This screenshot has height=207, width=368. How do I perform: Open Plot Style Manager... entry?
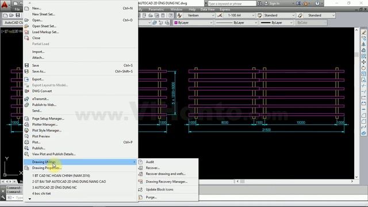80,131
